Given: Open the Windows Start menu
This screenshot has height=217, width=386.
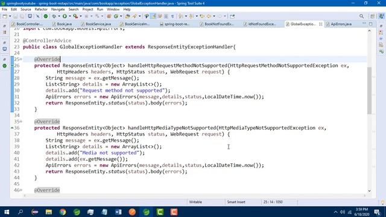Looking at the screenshot, I should coord(7,212).
